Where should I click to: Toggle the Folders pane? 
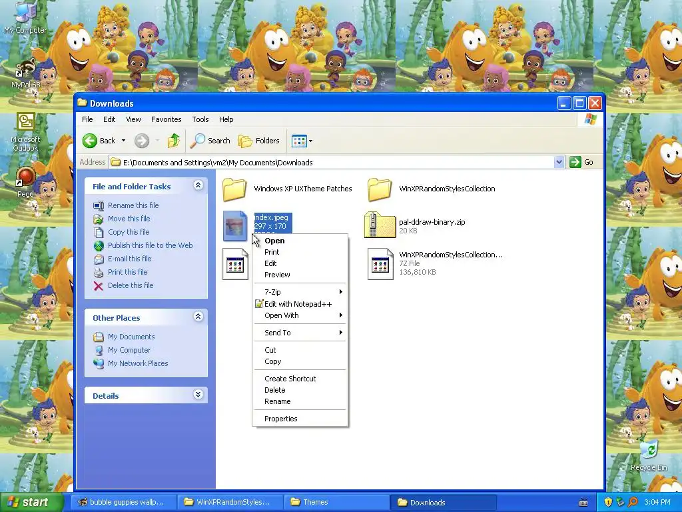259,141
